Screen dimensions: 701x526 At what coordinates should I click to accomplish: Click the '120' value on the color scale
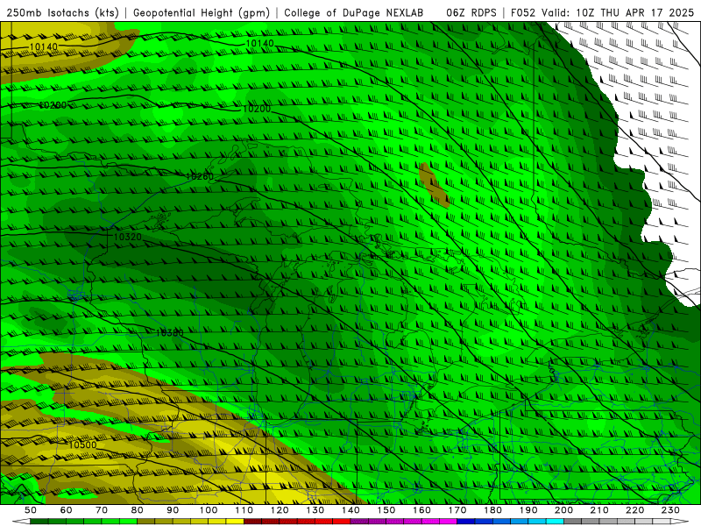280,510
